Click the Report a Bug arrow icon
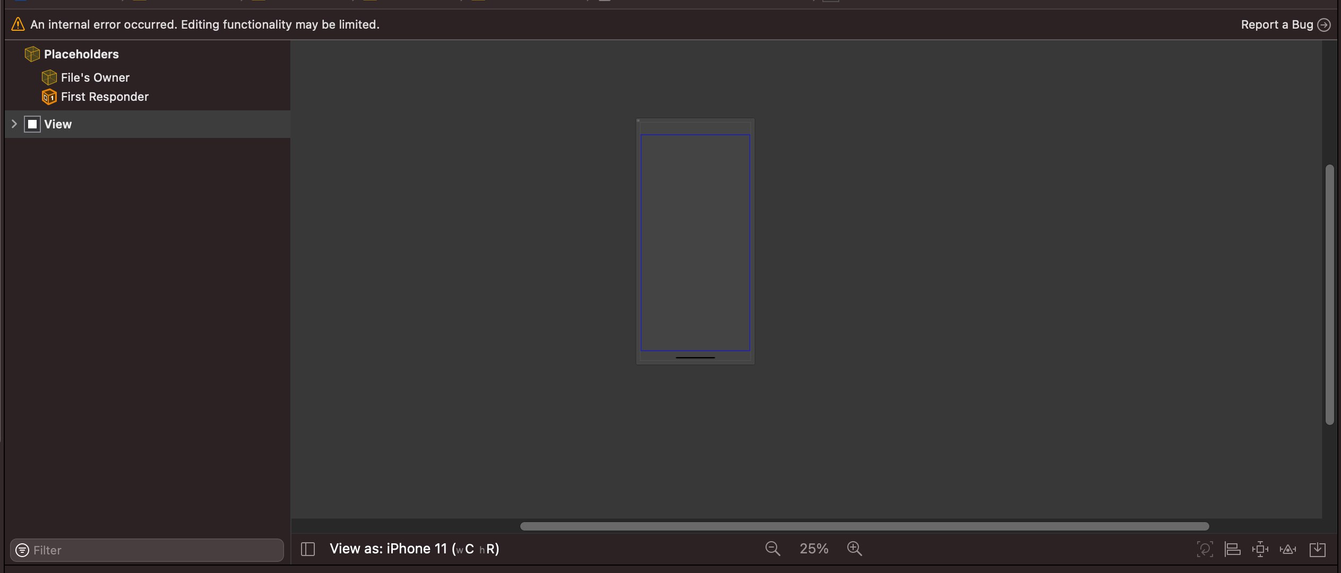 click(1325, 25)
